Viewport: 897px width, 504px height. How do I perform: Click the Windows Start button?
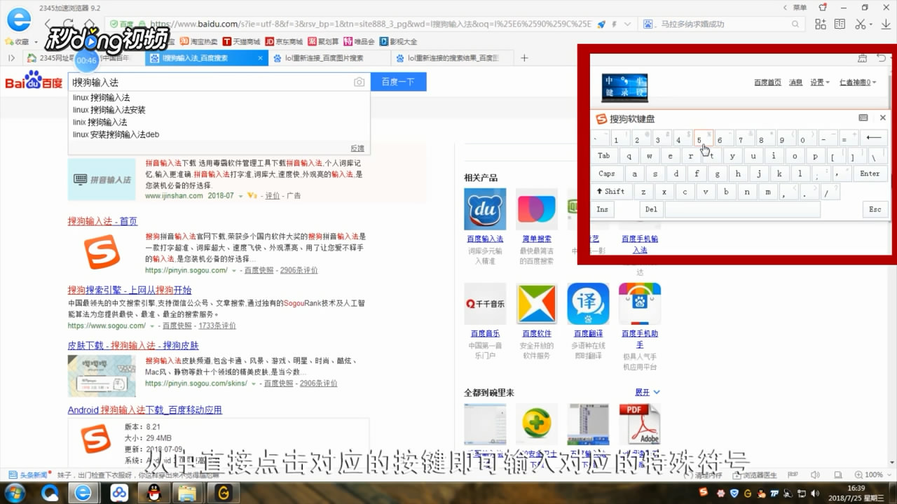click(14, 493)
